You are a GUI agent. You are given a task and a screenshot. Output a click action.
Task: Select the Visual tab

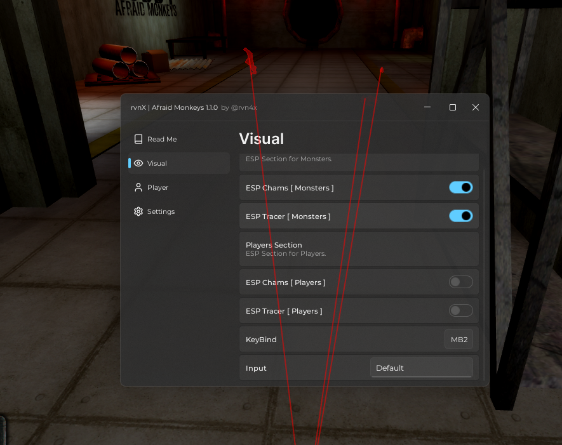pos(179,163)
